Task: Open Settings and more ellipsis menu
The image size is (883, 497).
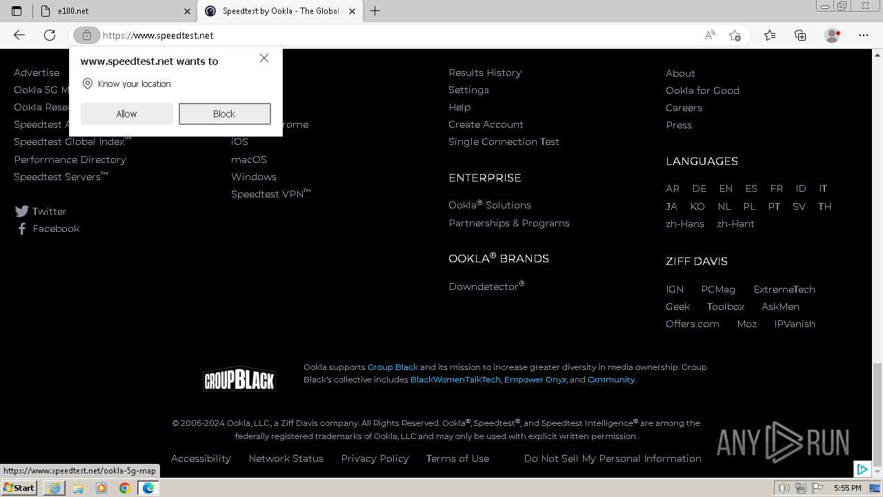Action: 864,35
